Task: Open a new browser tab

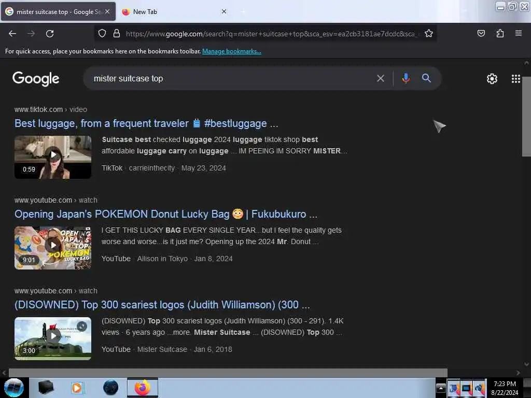Action: tap(244, 11)
